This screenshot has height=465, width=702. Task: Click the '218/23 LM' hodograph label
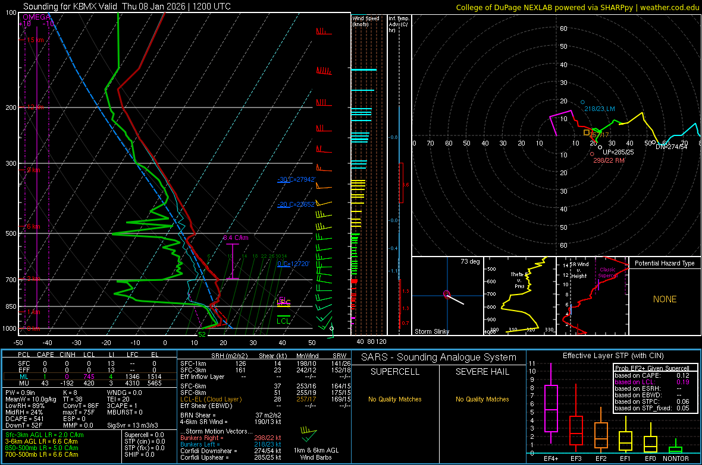(600, 109)
